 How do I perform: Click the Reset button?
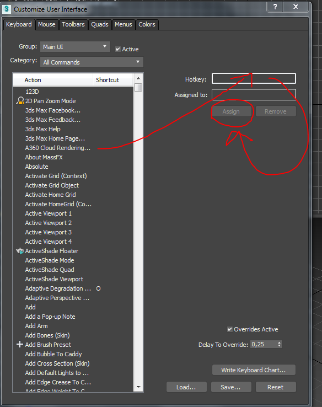pyautogui.click(x=276, y=387)
